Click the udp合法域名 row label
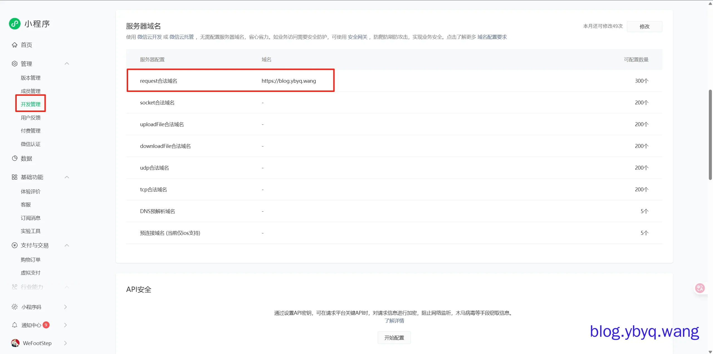The height and width of the screenshot is (354, 713). click(154, 168)
